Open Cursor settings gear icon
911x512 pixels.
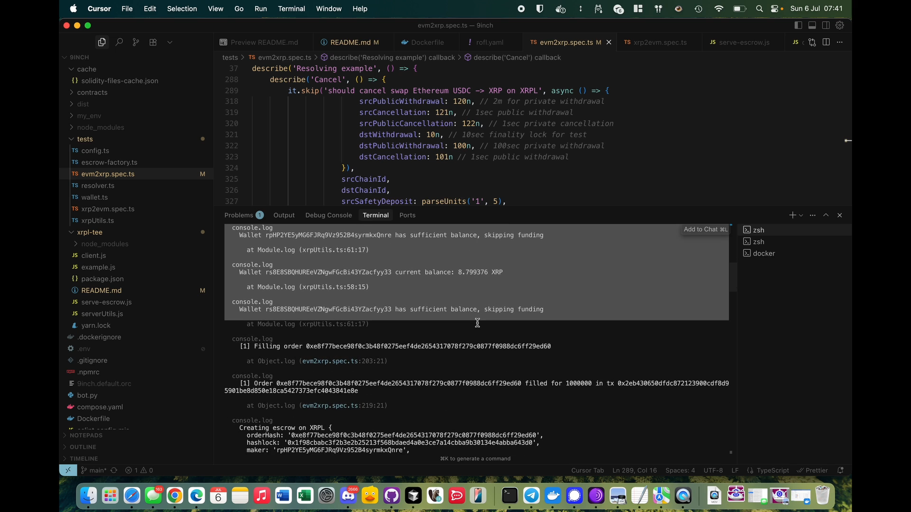coord(840,25)
